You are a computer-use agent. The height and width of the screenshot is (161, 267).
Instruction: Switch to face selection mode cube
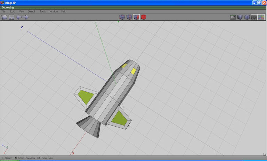tap(136, 17)
